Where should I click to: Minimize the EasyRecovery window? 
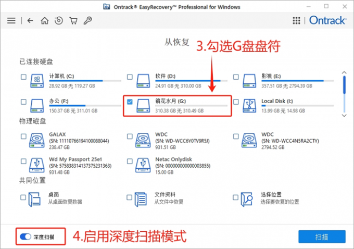click(309, 6)
